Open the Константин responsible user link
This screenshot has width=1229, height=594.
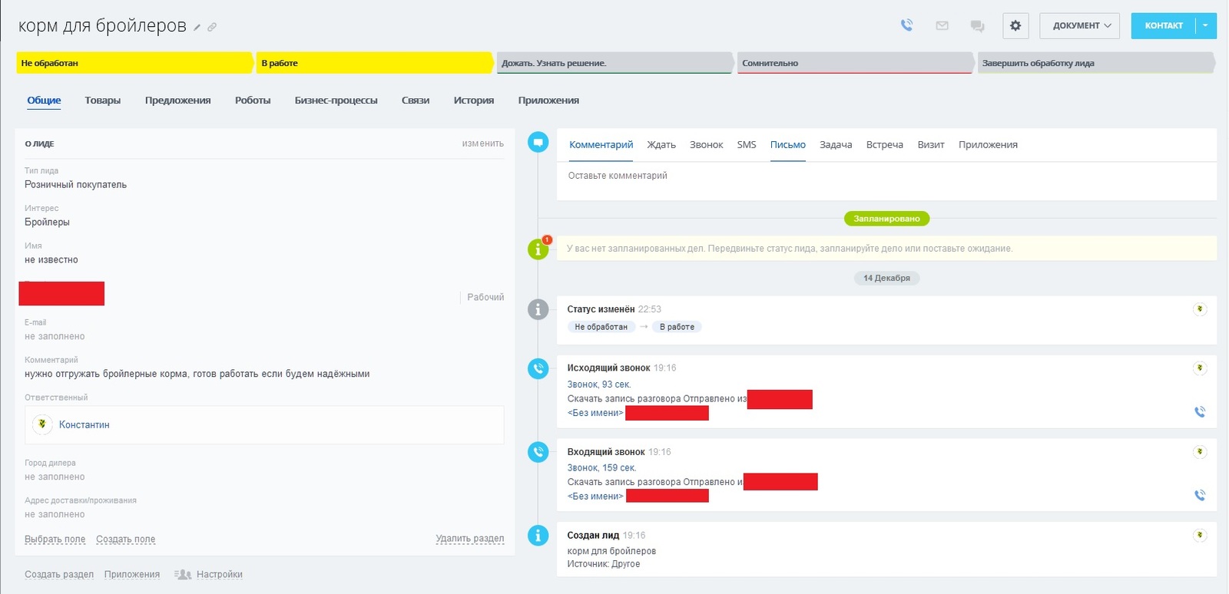84,425
